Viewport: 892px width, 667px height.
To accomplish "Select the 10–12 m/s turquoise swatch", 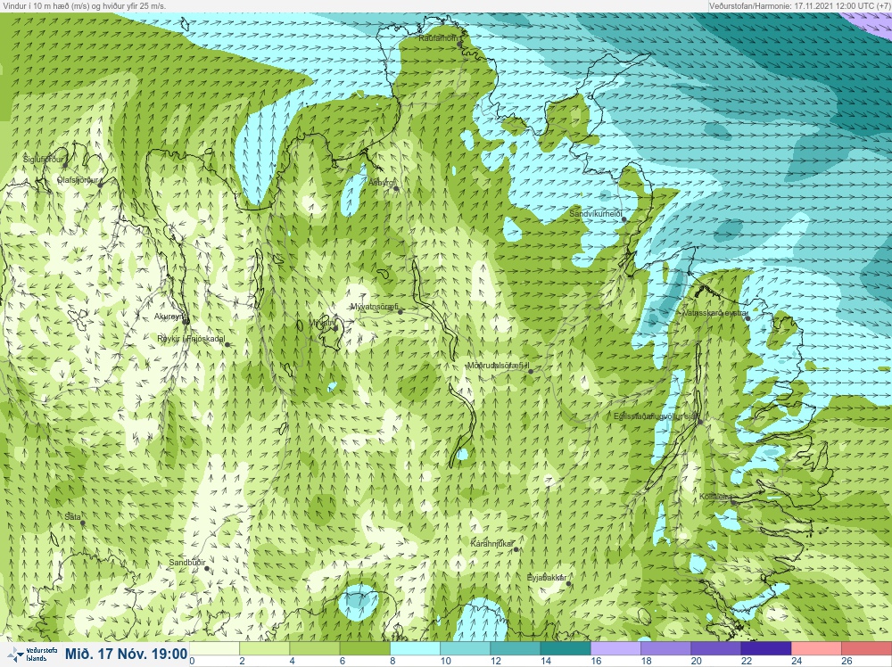I will (x=465, y=648).
